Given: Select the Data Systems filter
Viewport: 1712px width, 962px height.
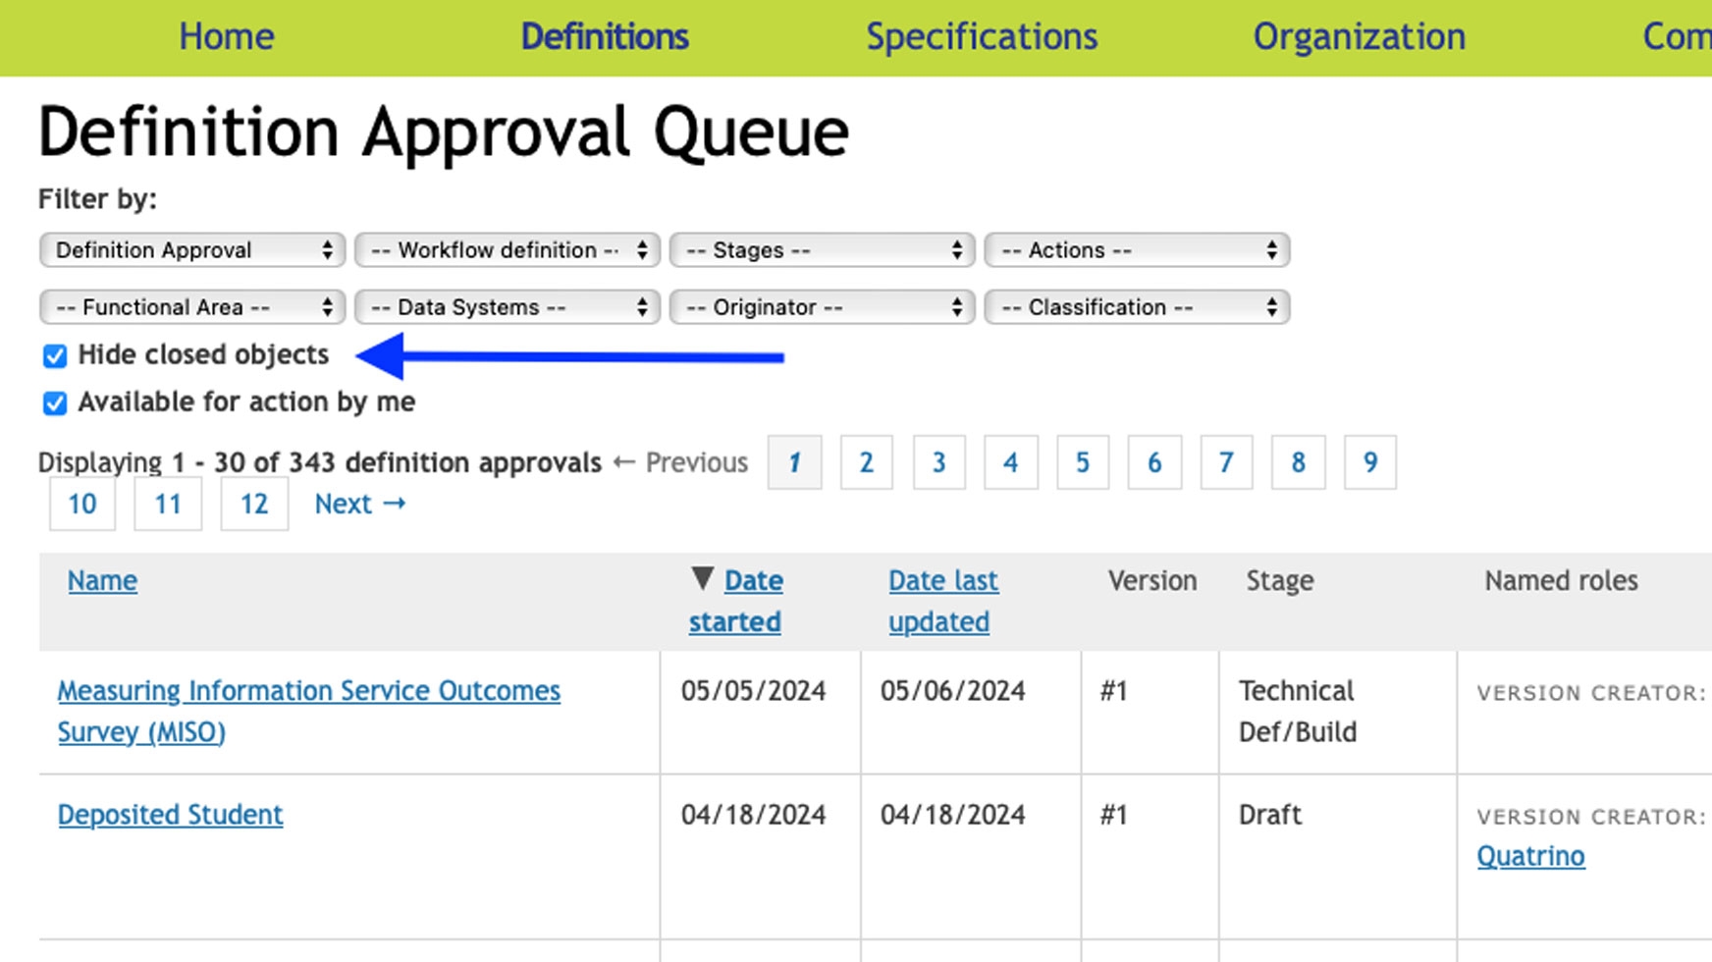Looking at the screenshot, I should (x=507, y=307).
